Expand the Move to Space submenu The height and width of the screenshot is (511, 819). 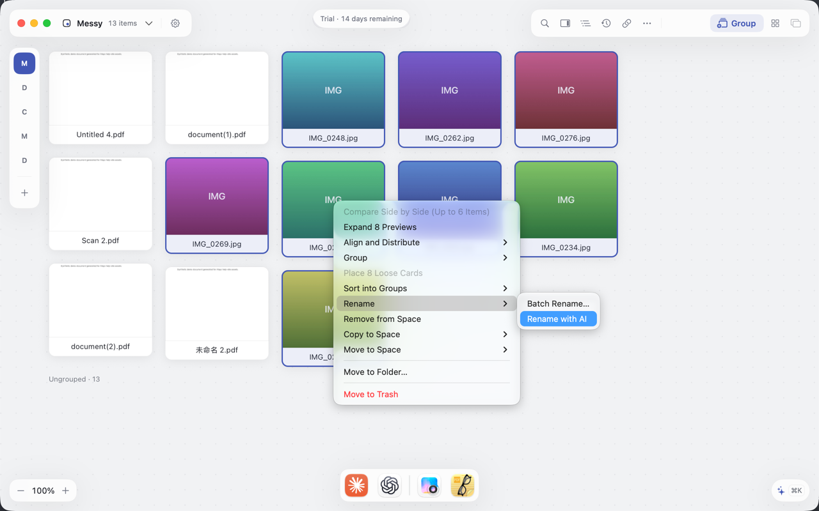(x=426, y=349)
